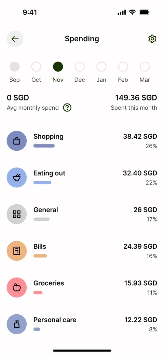Screen dimensions: 164x355
Task: Select the Sep month circle
Action: coord(14,67)
